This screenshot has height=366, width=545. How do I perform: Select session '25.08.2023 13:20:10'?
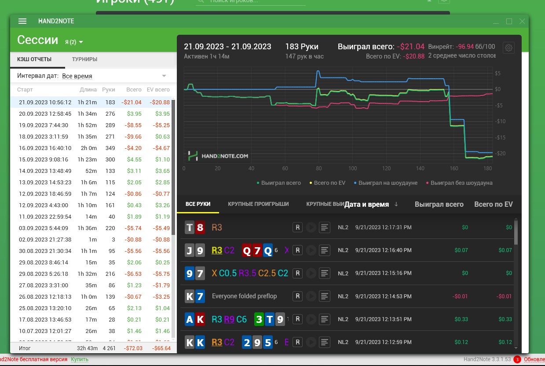click(x=93, y=308)
